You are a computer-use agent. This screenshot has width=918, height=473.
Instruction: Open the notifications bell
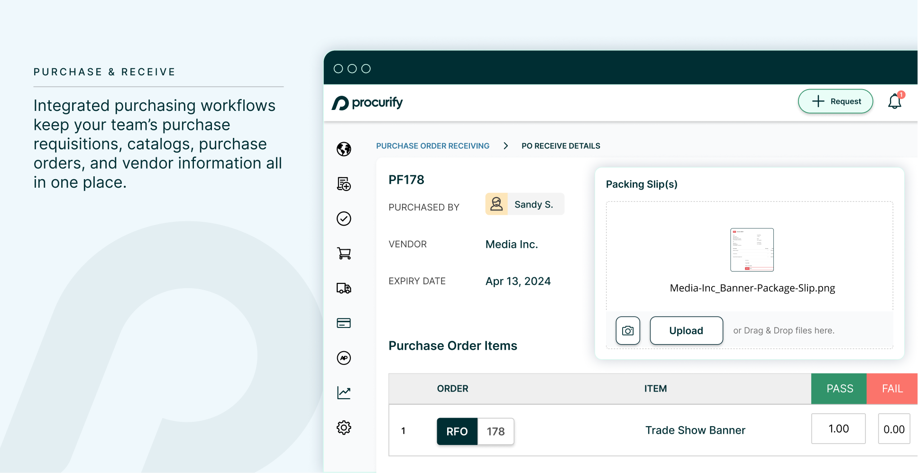click(x=895, y=101)
